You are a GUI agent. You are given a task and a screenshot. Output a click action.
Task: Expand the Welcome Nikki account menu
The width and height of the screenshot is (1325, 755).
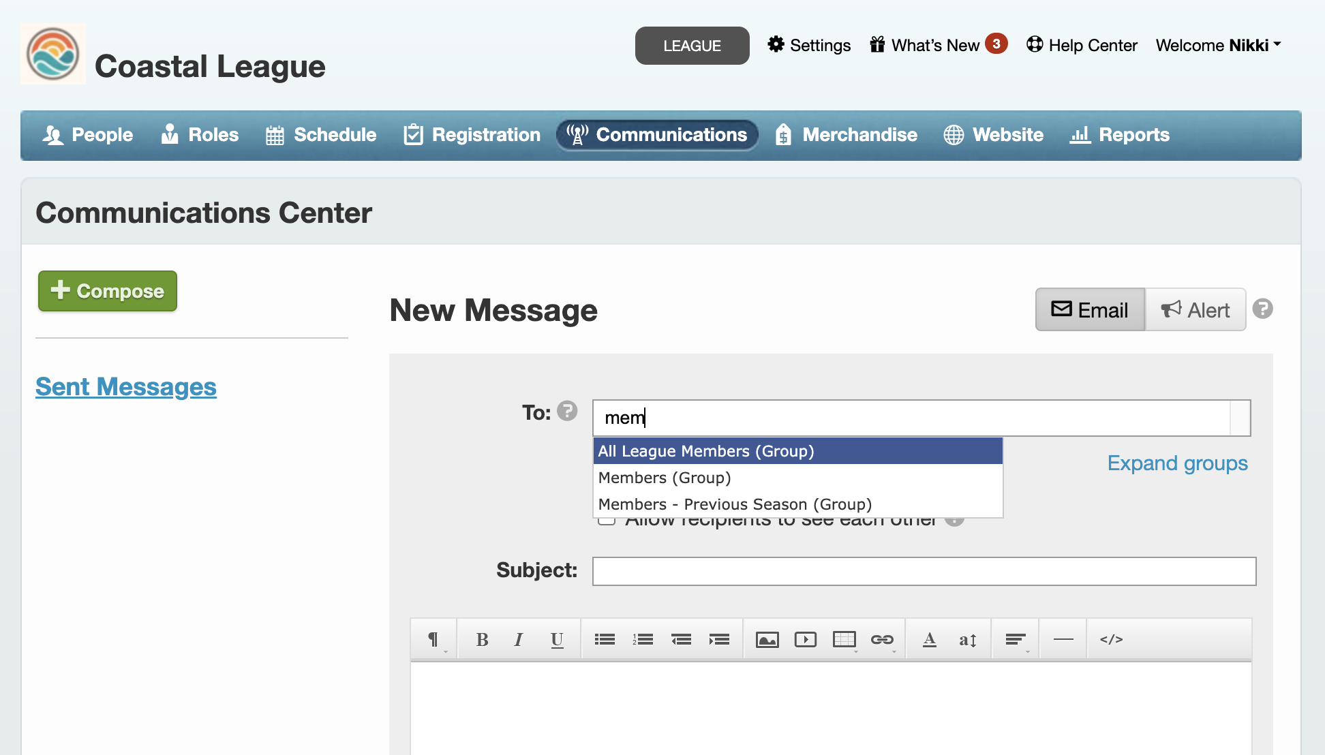click(x=1218, y=45)
